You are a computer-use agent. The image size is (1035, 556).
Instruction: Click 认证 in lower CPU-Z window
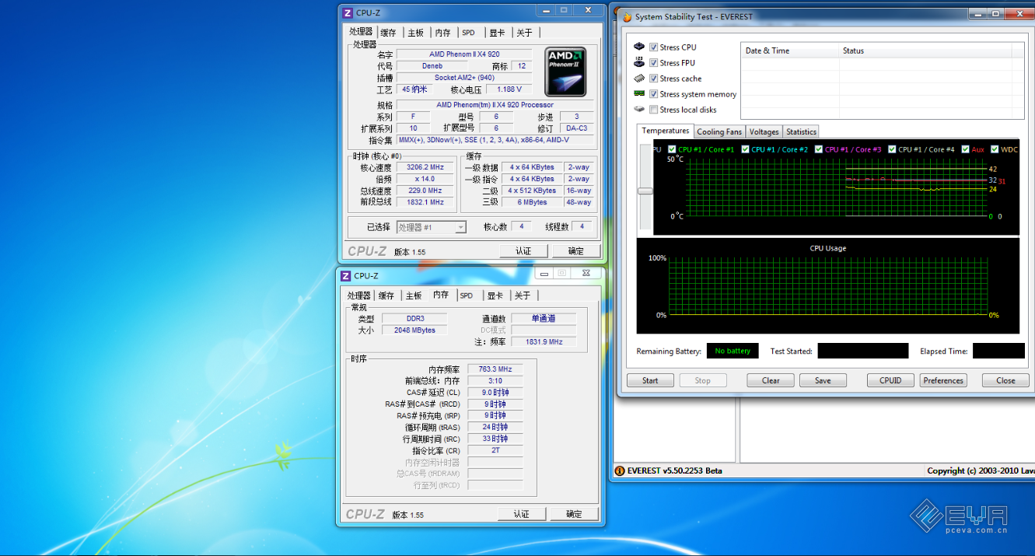(521, 514)
